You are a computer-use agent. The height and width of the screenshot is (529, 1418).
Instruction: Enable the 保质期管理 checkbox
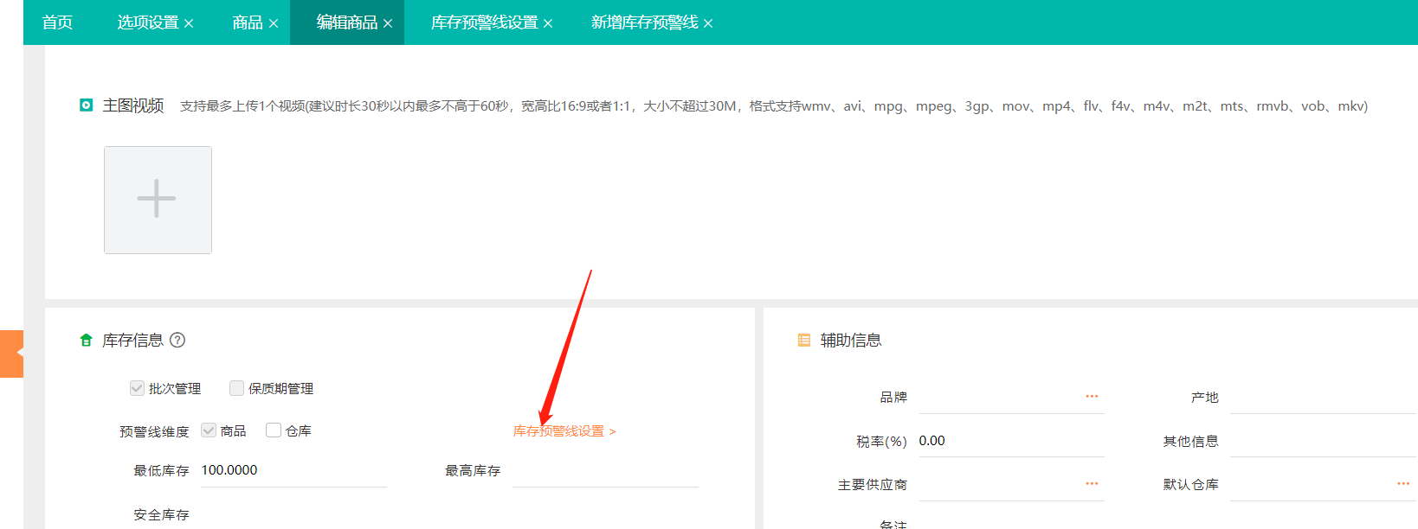tap(236, 388)
